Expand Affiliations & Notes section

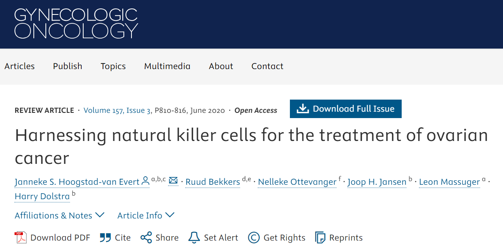coord(60,216)
